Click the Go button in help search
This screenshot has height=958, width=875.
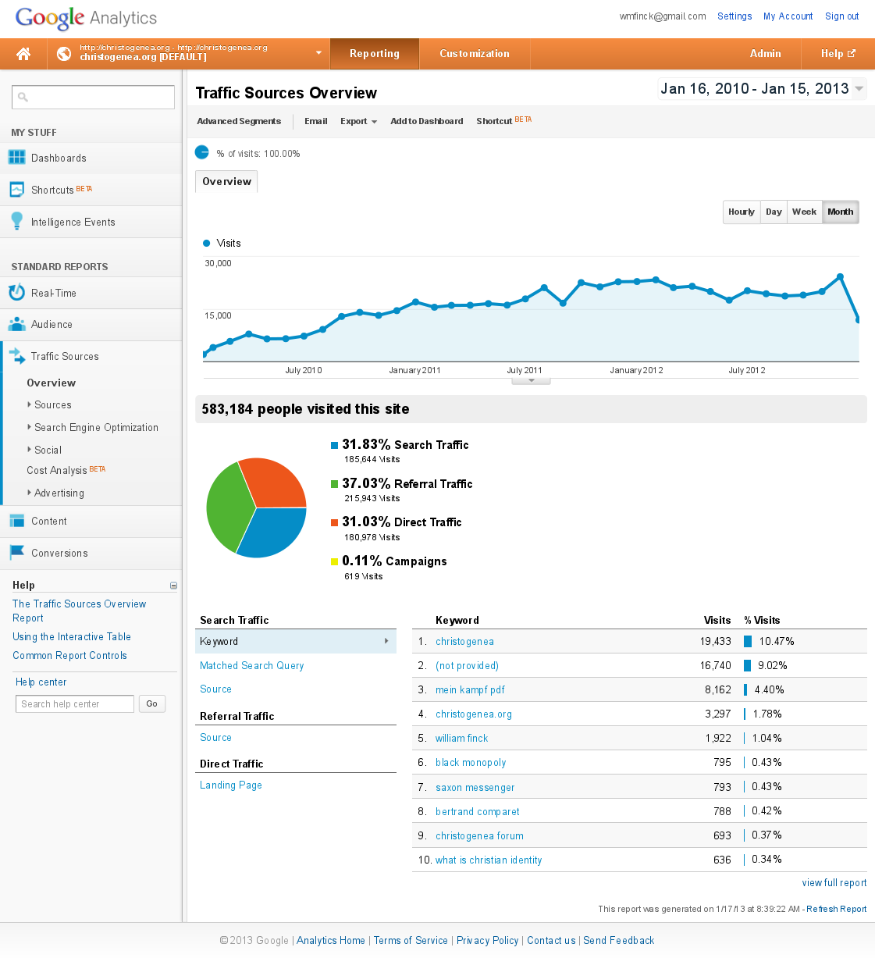coord(152,703)
